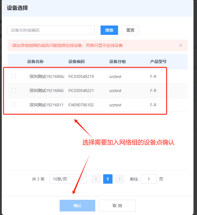Focus the 设备名称或编码 search field
Screen dimensions: 197x215
click(51, 30)
